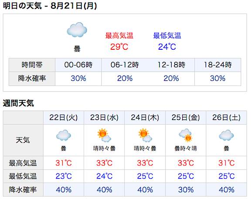Click tomorrow's large cloudy weather icon

click(77, 30)
